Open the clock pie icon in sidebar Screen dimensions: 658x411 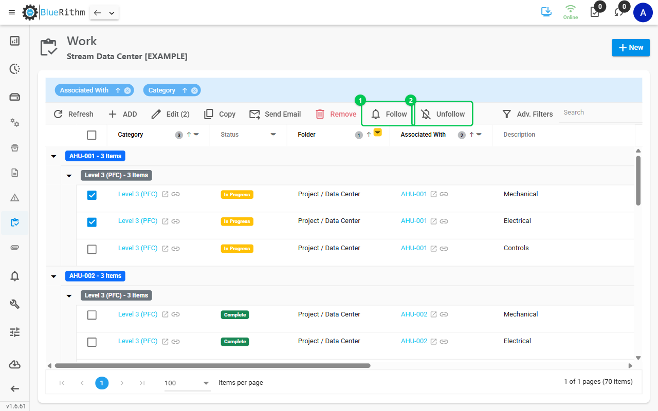15,69
